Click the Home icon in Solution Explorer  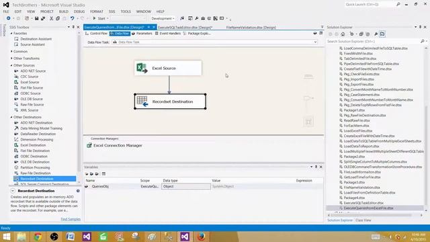click(343, 34)
